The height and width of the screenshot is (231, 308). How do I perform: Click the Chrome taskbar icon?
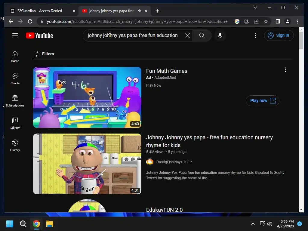[x=36, y=224]
